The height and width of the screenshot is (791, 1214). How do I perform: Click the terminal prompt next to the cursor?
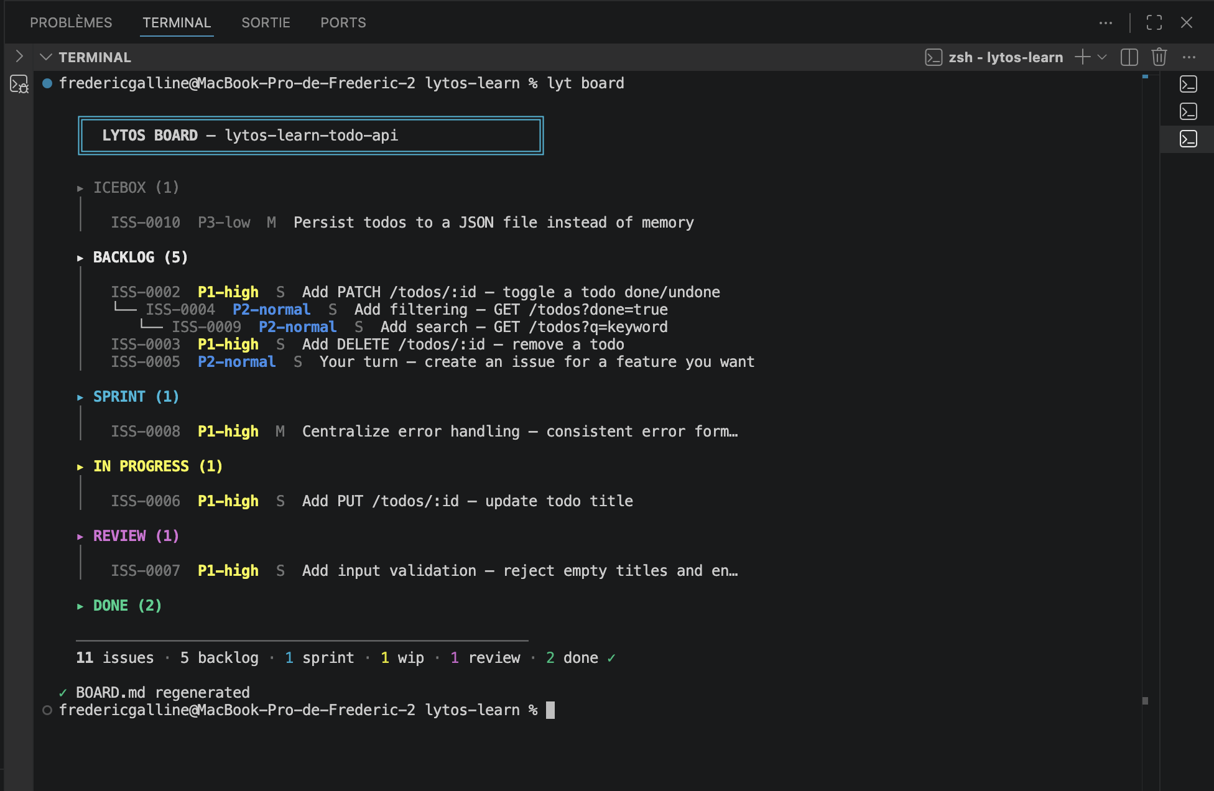(550, 710)
